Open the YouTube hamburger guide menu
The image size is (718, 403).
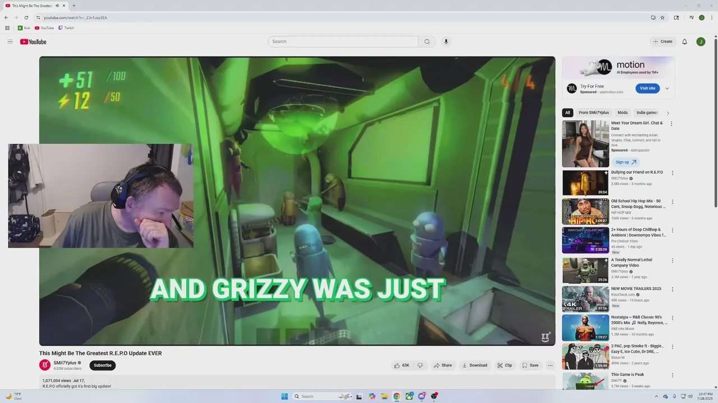pyautogui.click(x=10, y=41)
